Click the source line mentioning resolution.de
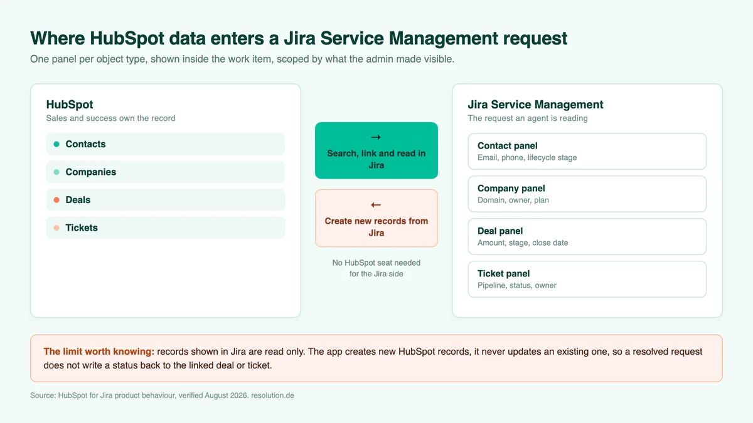The width and height of the screenshot is (753, 423). pyautogui.click(x=162, y=396)
